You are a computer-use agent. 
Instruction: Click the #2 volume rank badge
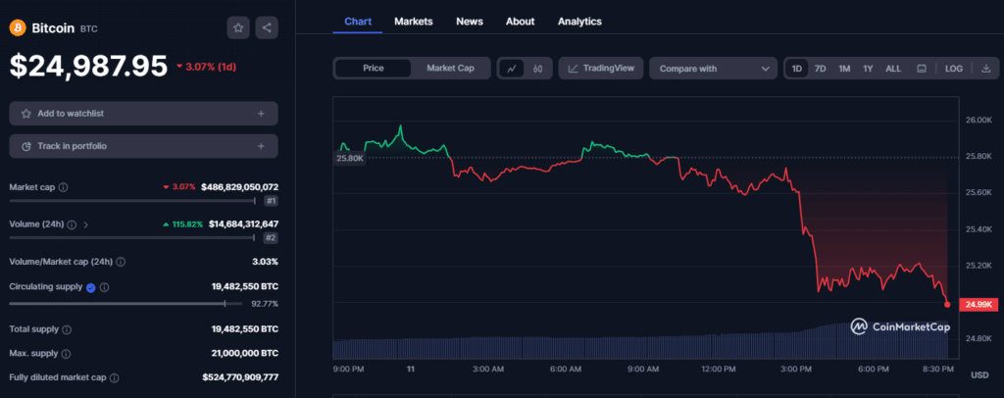(271, 238)
